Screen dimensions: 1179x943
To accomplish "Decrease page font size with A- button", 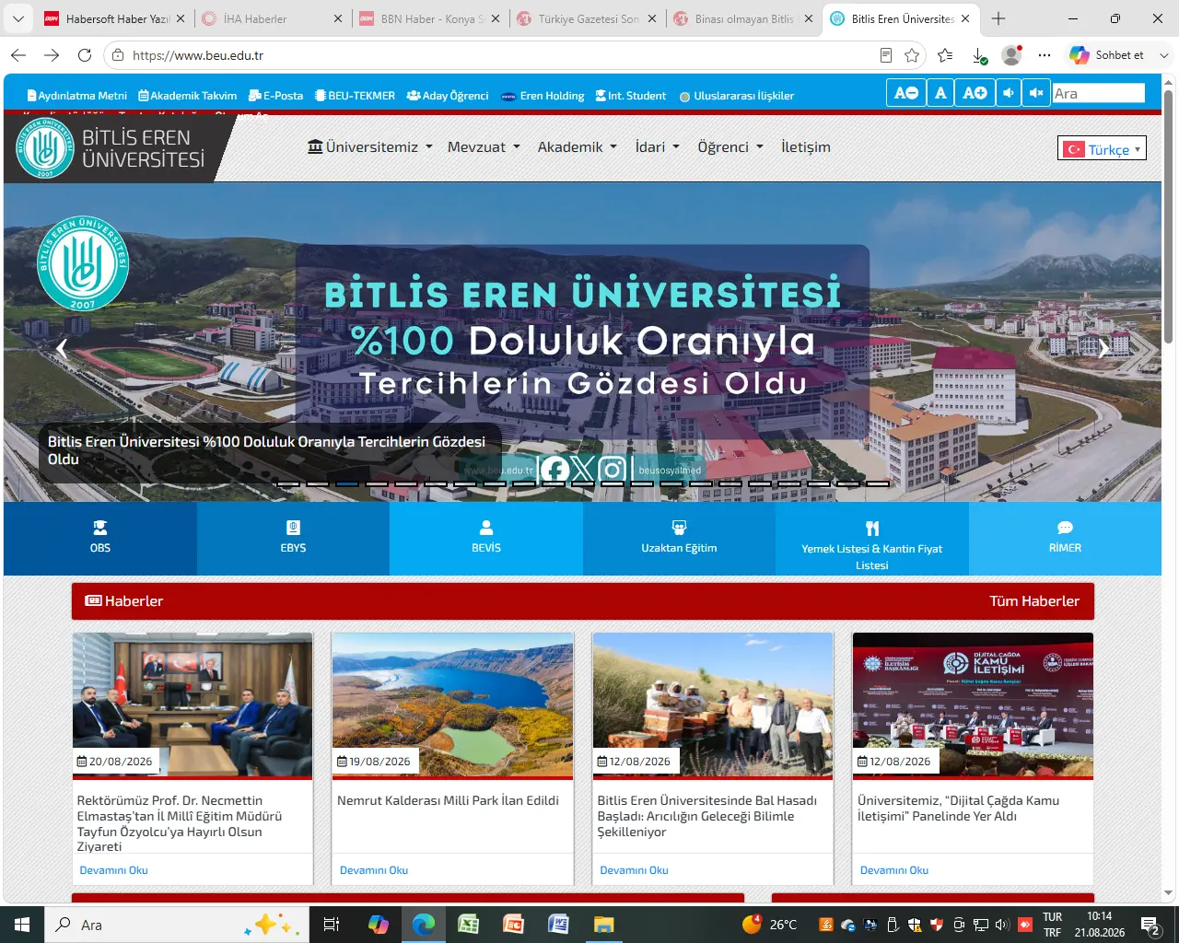I will (906, 93).
